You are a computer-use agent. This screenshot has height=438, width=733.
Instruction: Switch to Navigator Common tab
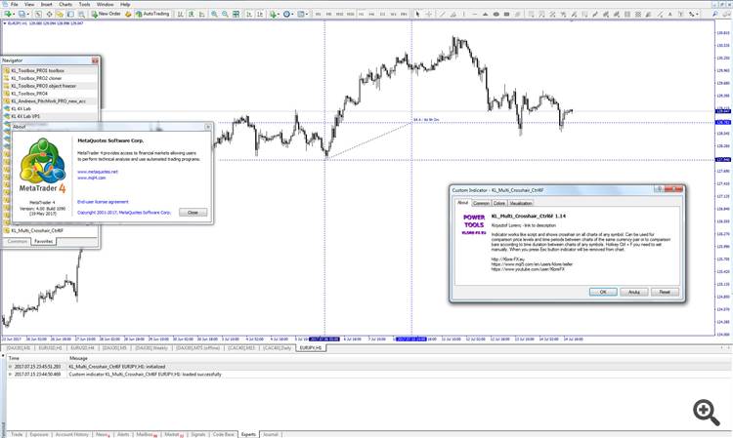(x=18, y=241)
